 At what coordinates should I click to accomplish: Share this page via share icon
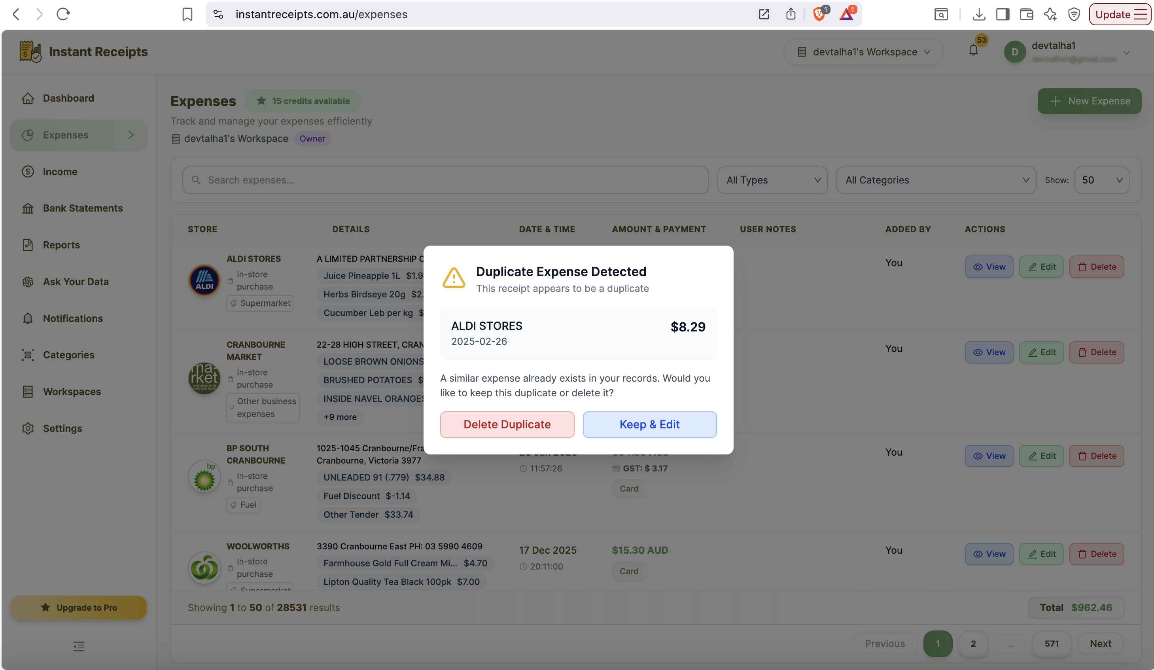pyautogui.click(x=791, y=14)
